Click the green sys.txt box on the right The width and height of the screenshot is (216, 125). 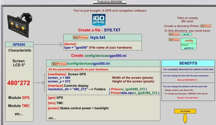click(186, 34)
